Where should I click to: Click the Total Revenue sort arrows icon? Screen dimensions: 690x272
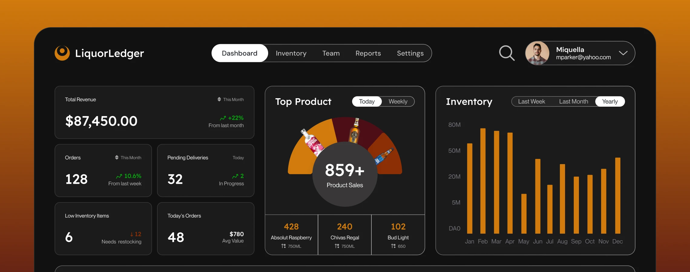click(x=219, y=99)
